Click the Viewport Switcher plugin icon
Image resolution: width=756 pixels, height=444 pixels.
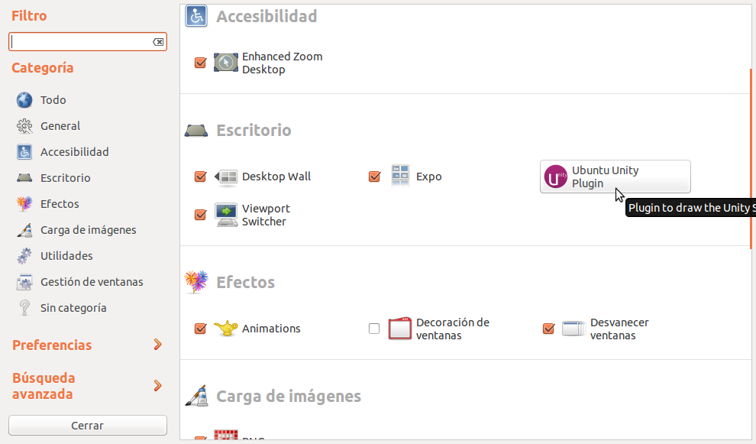coord(227,215)
